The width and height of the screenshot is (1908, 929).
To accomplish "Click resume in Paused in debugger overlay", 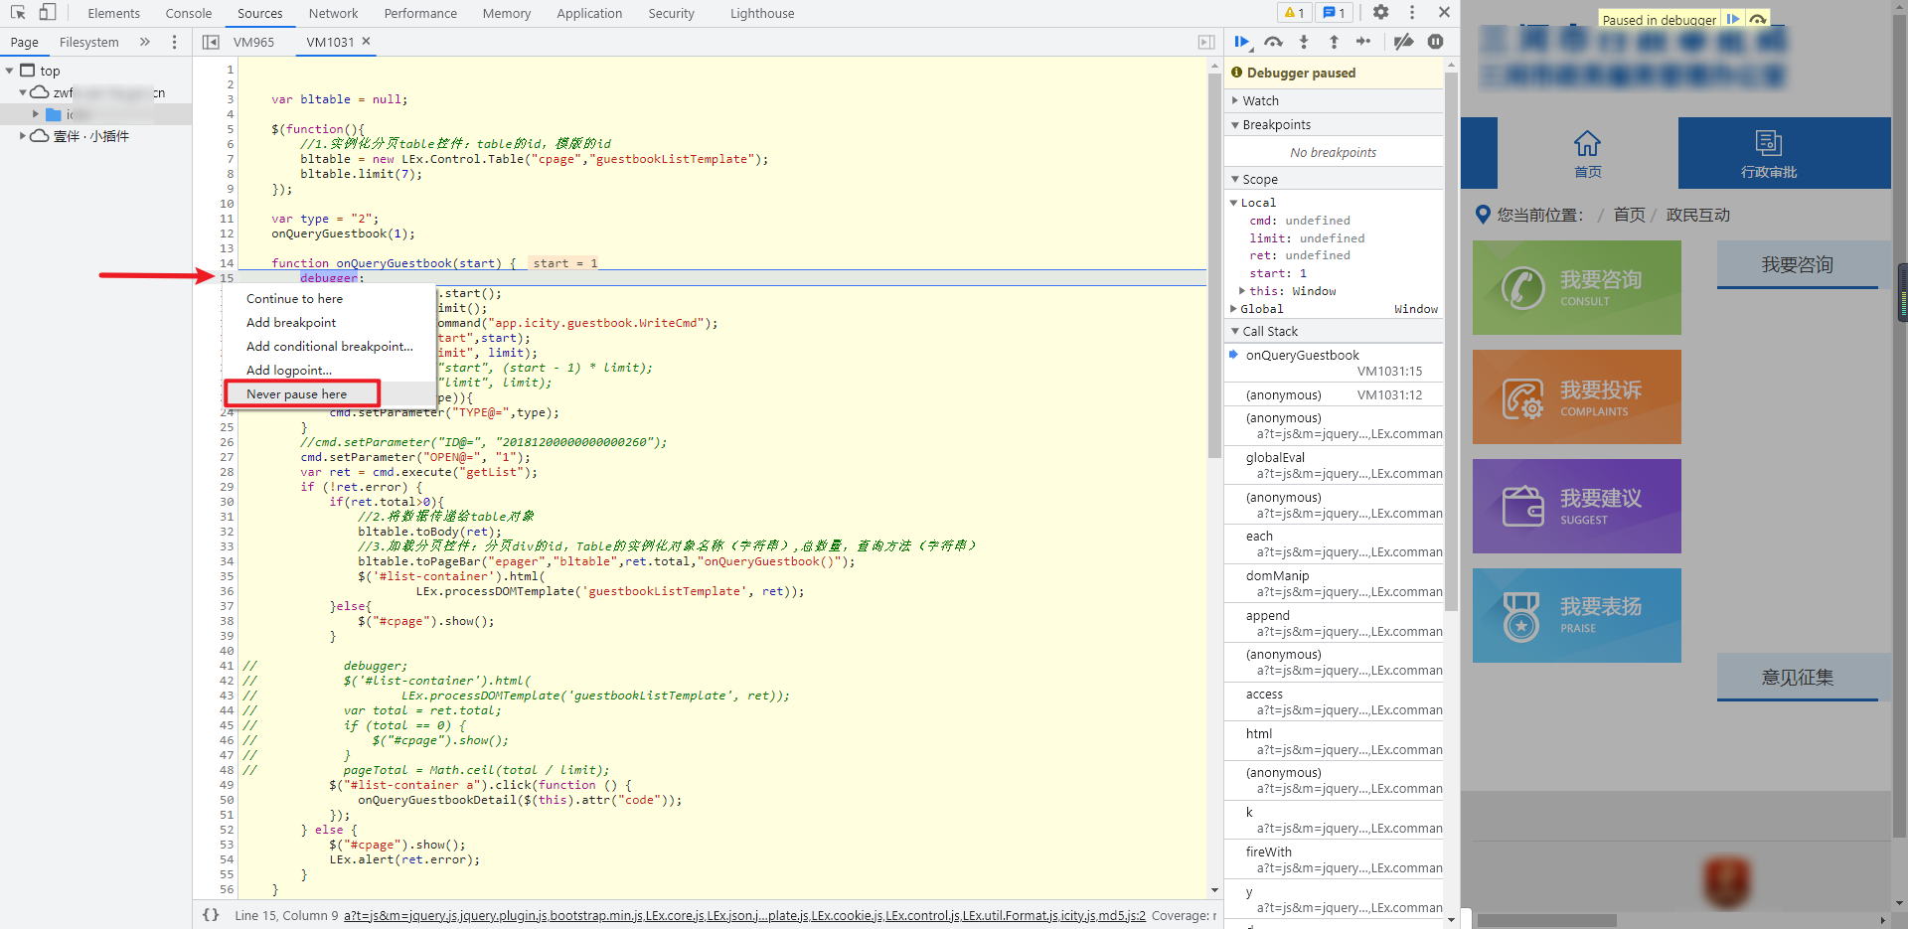I will pos(1733,19).
